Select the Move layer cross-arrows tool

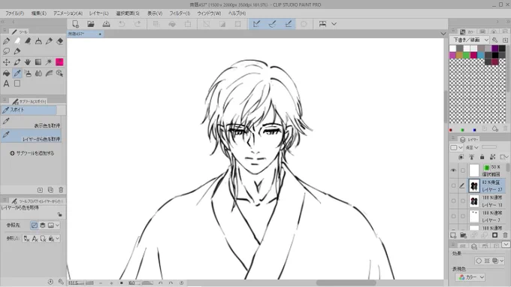(6, 62)
